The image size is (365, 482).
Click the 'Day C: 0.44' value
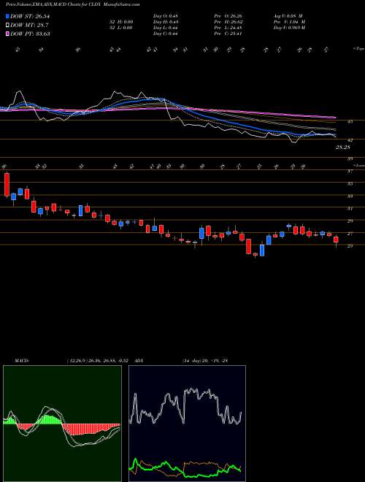[x=166, y=34]
